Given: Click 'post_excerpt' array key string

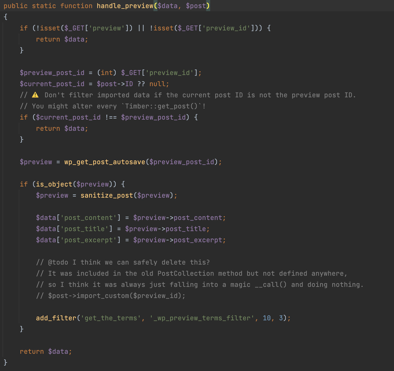Looking at the screenshot, I should tap(89, 240).
